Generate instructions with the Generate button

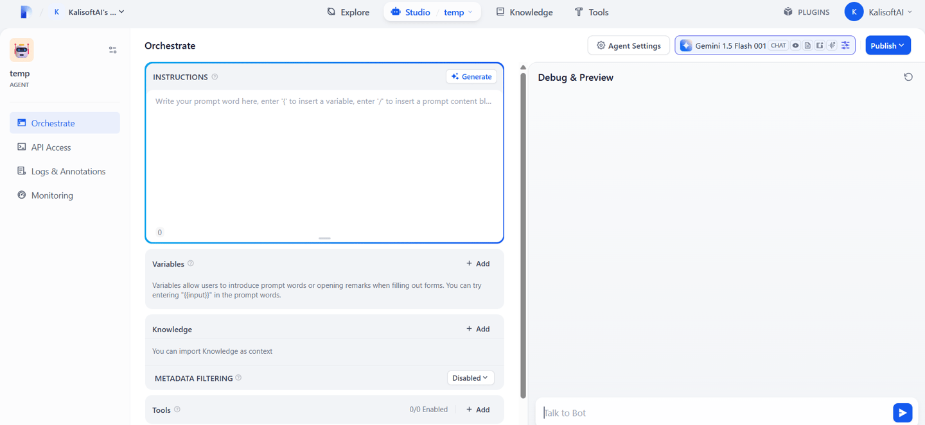471,76
